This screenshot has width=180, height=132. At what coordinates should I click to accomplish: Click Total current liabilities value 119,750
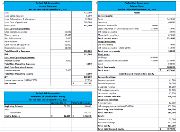[x=172, y=97]
